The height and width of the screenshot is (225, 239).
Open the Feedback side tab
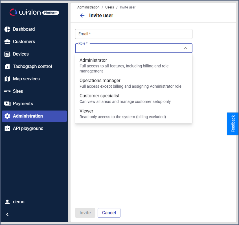click(233, 124)
